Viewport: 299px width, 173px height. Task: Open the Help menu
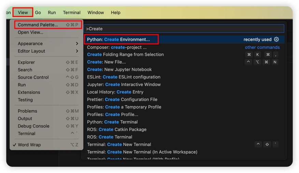(x=116, y=13)
